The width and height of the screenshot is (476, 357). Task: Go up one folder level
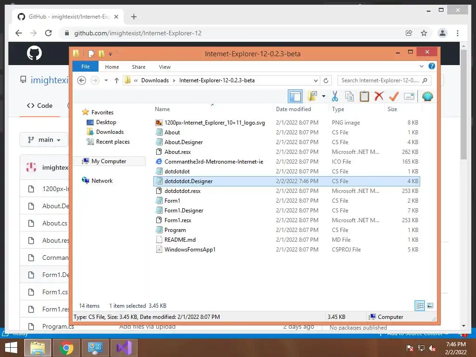click(117, 80)
